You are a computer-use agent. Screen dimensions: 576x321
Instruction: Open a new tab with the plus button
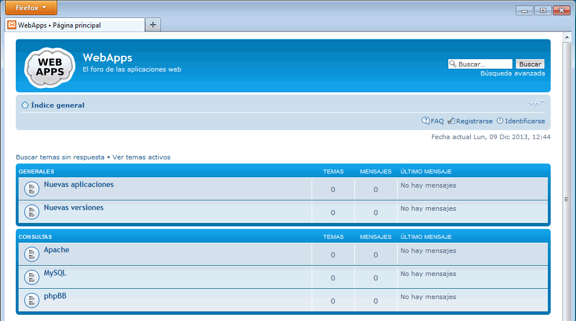click(x=153, y=25)
